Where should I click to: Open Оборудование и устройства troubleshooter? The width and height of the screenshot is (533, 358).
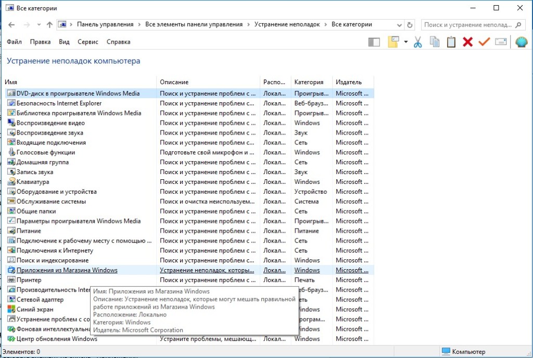tap(56, 192)
